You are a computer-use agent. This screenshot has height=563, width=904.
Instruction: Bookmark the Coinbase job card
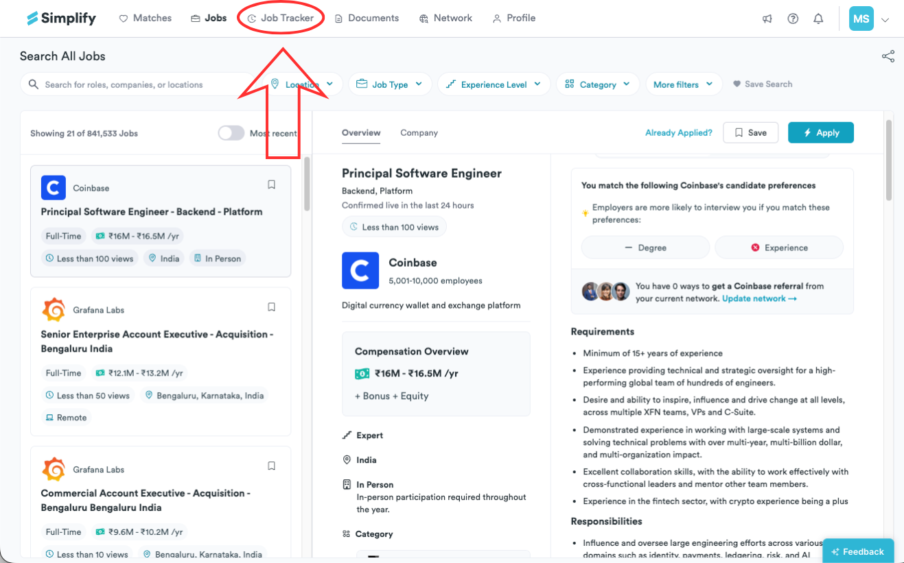point(272,184)
